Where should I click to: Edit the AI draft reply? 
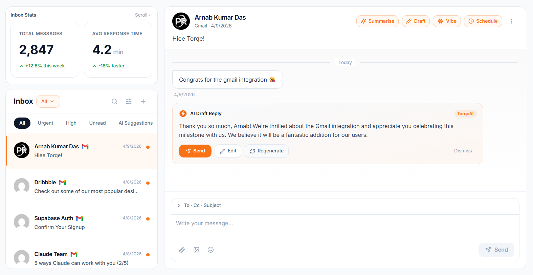tap(228, 151)
